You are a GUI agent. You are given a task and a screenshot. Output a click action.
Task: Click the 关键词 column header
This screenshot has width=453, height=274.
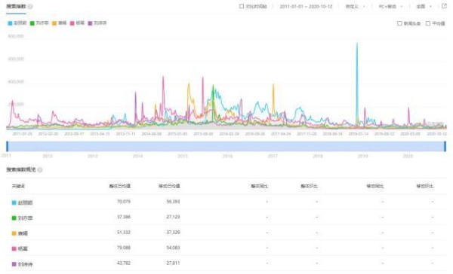(18, 187)
